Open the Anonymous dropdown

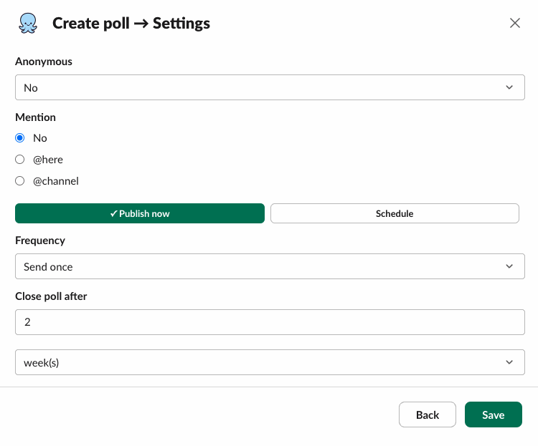[270, 87]
